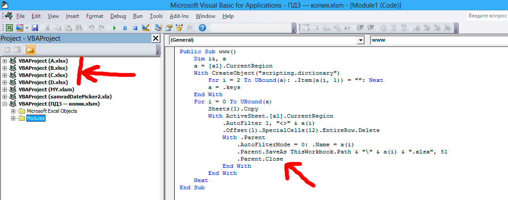Click List Properties/Methods icon in Edit toolbar
The width and height of the screenshot is (508, 200).
pos(306,28)
